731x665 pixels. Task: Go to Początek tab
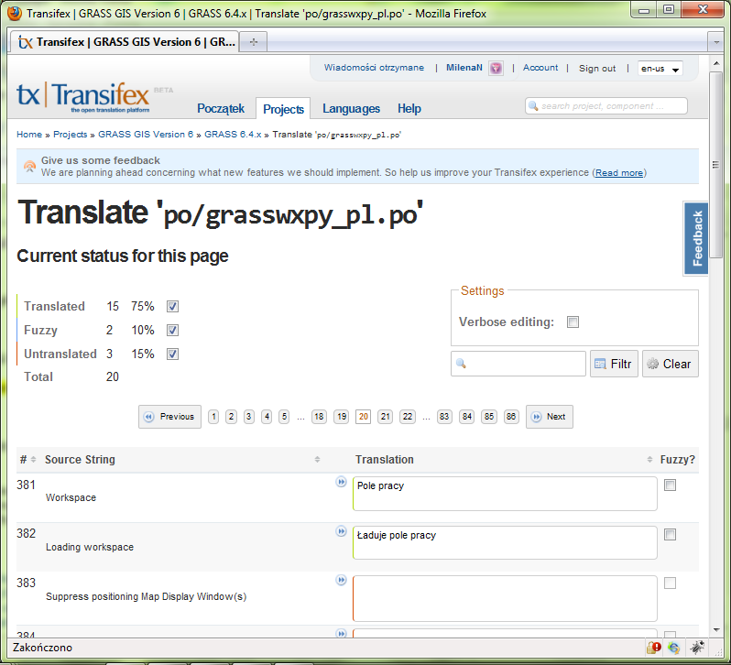(x=221, y=109)
